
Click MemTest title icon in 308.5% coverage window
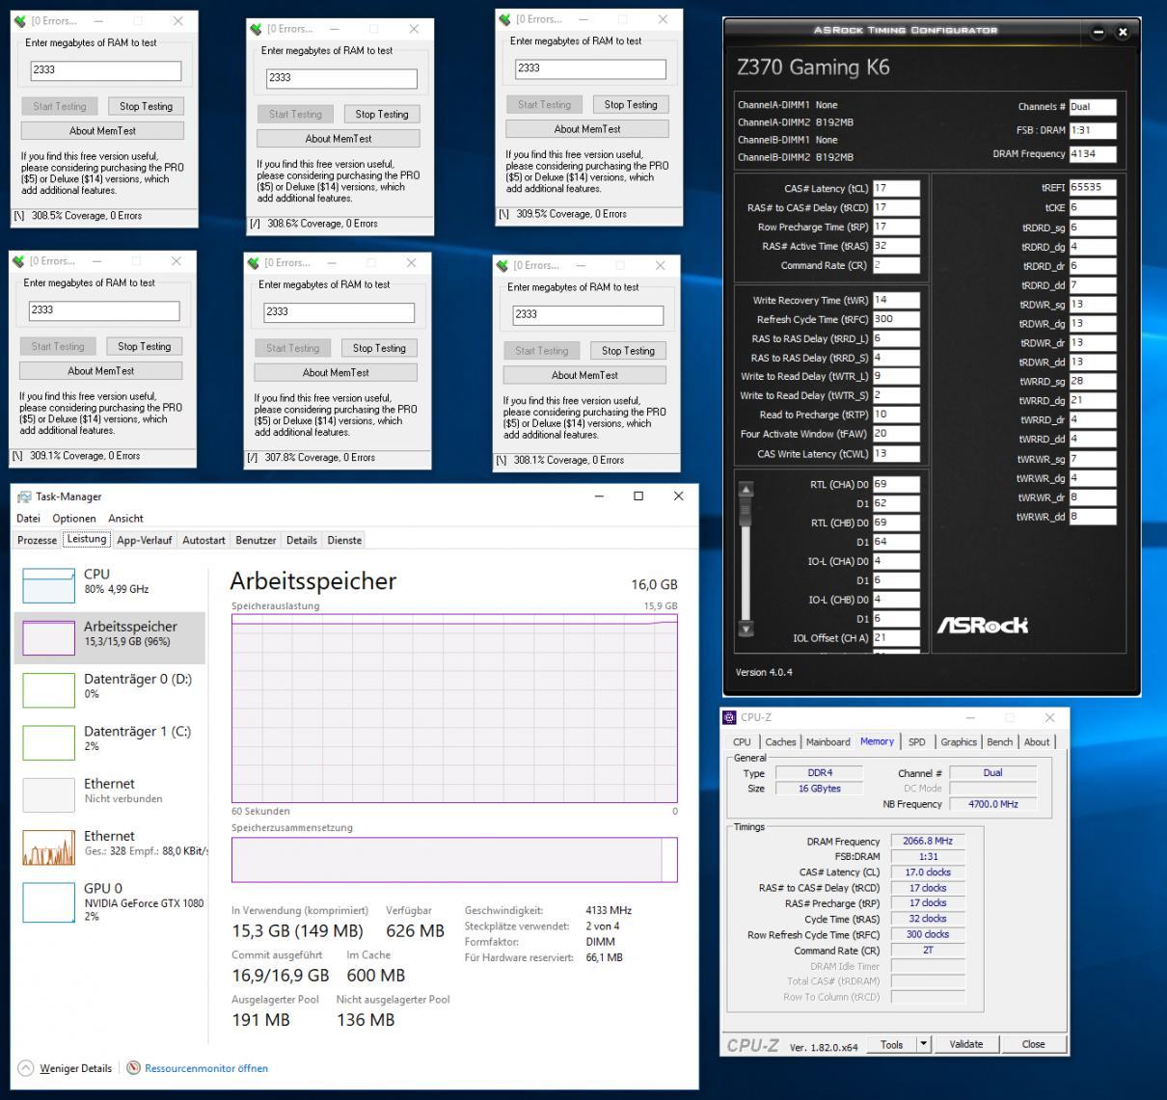[19, 21]
